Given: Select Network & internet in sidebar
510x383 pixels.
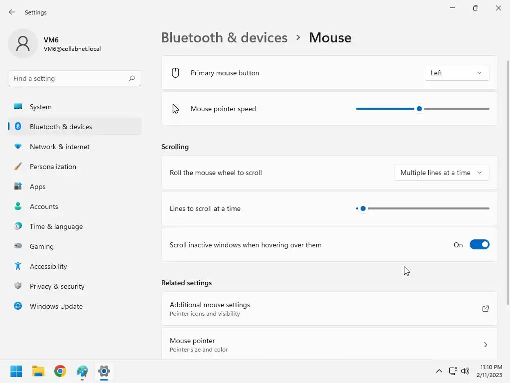Looking at the screenshot, I should (59, 147).
